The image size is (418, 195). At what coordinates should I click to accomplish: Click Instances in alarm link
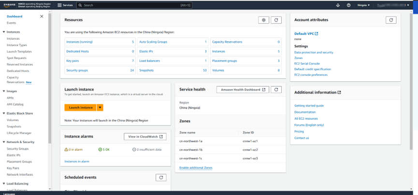(77, 162)
